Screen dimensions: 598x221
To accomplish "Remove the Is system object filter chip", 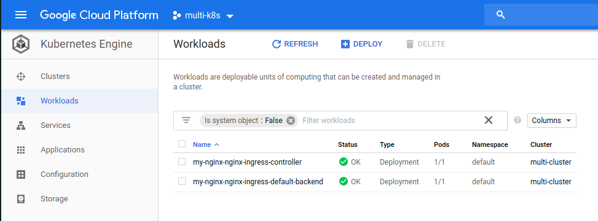I will pos(291,121).
